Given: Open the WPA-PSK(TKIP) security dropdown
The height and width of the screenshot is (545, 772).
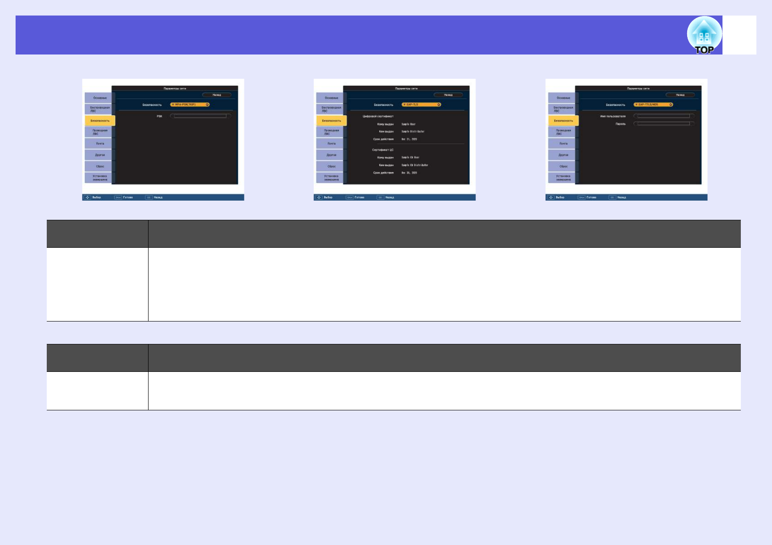Looking at the screenshot, I should 189,104.
